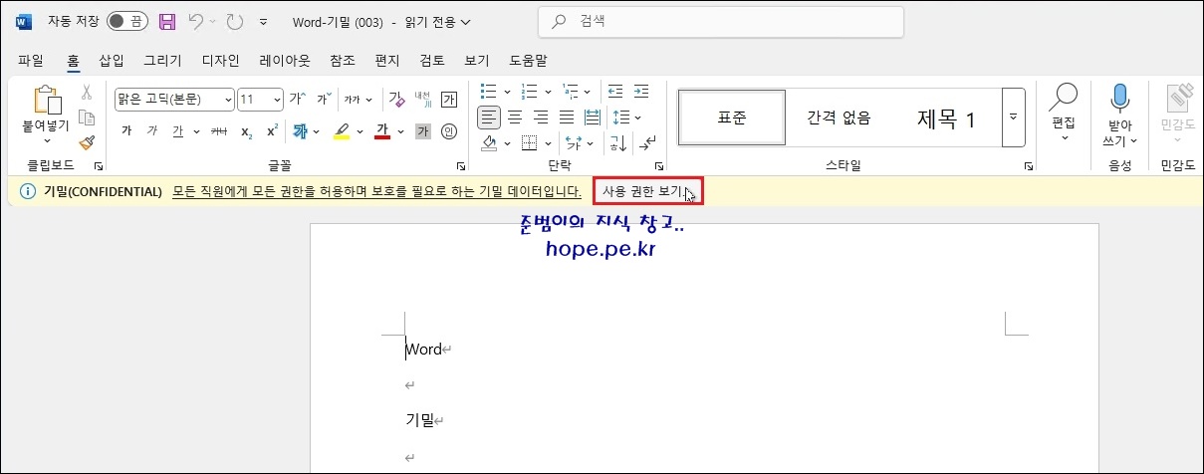
Task: Apply distributed alignment to paragraph
Action: [x=593, y=117]
